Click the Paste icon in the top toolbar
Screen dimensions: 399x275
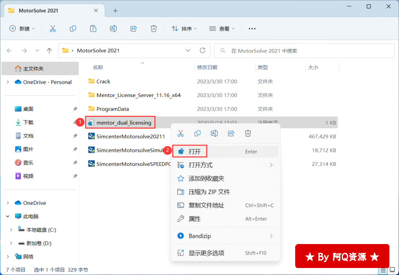pos(93,28)
